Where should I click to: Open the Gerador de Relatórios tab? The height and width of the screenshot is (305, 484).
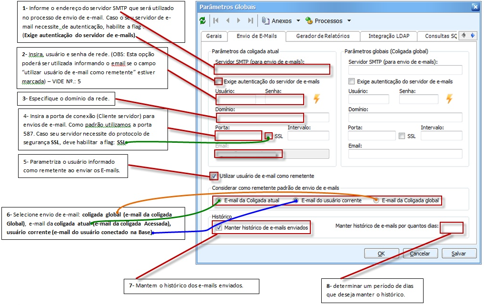pos(323,36)
